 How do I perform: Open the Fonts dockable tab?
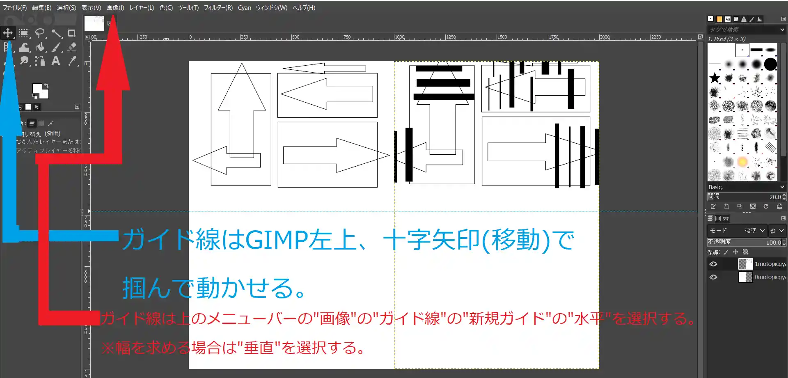(x=728, y=19)
